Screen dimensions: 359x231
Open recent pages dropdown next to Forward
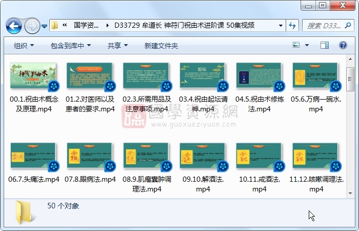pos(45,26)
